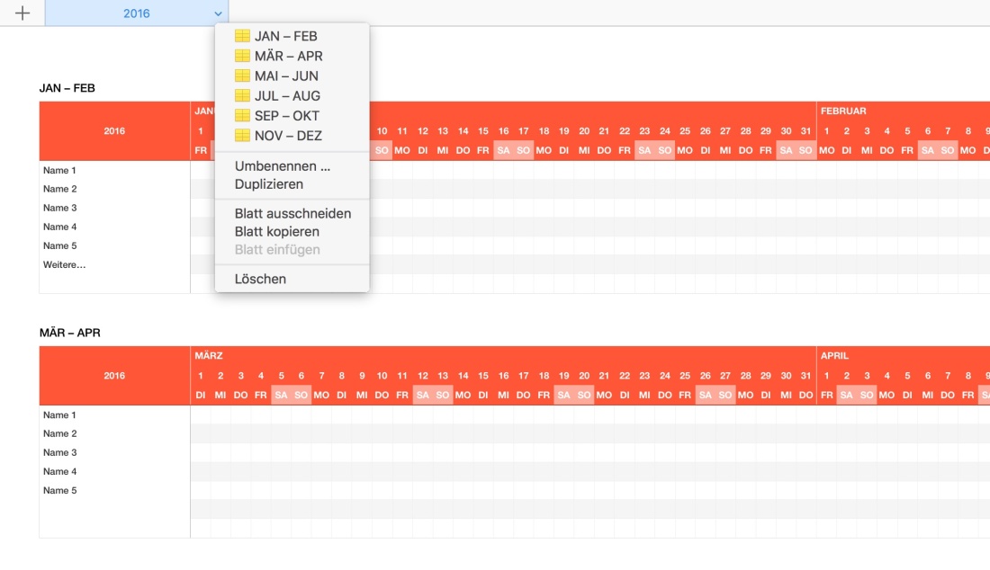Select the 2016 title cell of MÄR – APR table
The image size is (990, 570).
[112, 374]
